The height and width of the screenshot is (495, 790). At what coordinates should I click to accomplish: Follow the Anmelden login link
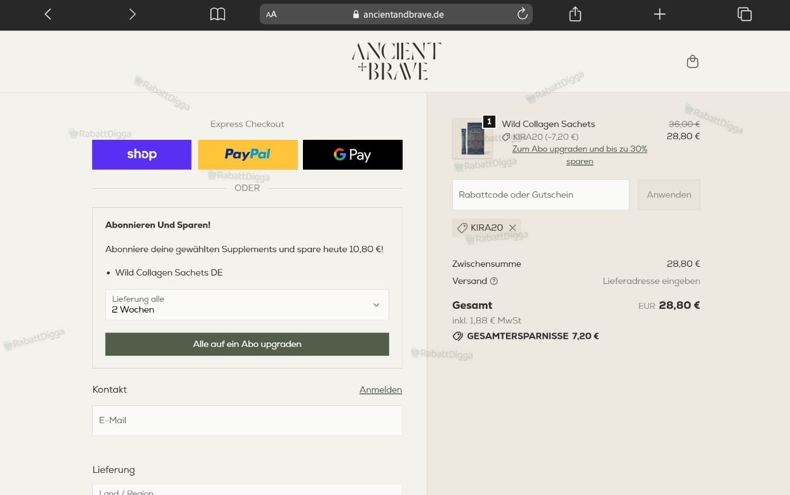[380, 390]
